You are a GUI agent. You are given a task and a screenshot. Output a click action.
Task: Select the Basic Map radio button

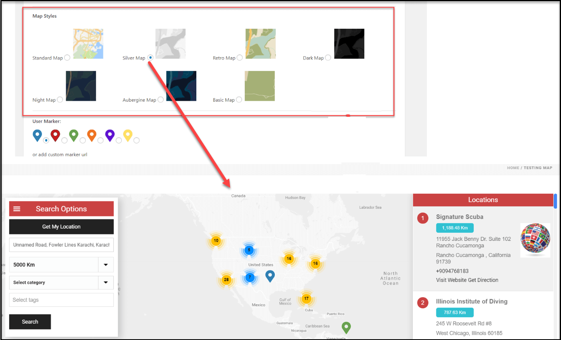point(239,100)
